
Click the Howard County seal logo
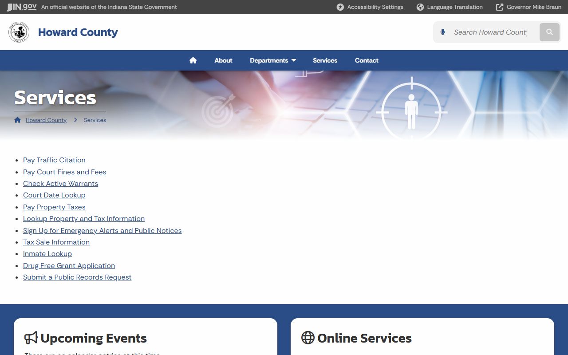click(x=19, y=32)
